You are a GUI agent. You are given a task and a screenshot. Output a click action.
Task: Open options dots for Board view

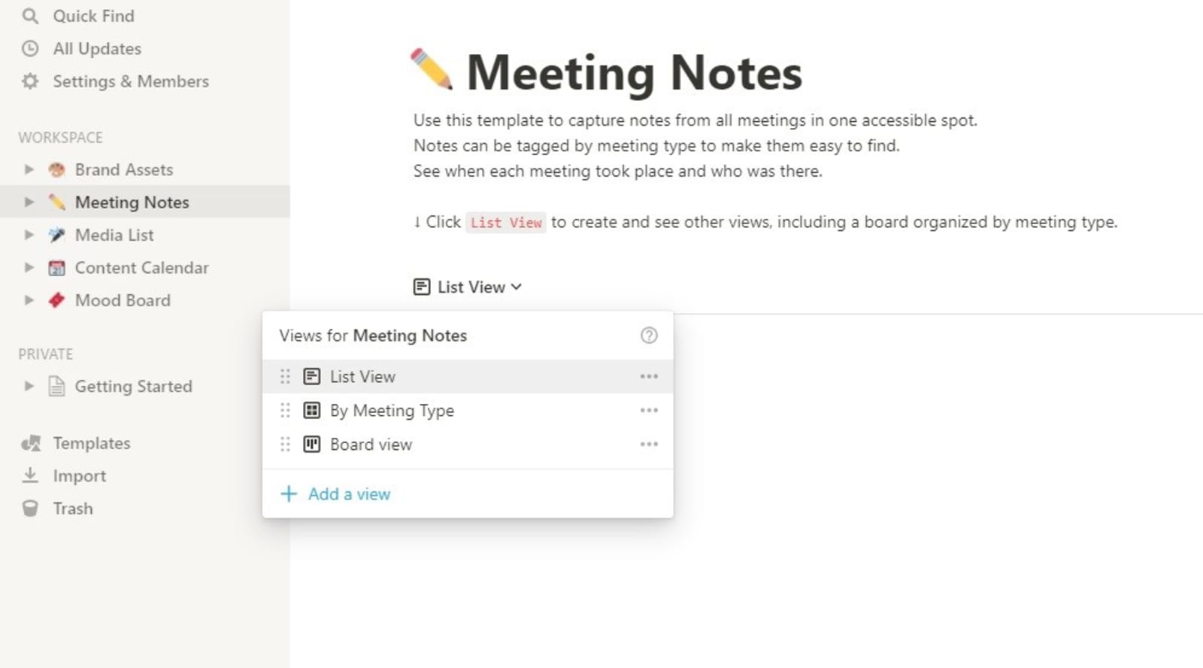tap(649, 444)
